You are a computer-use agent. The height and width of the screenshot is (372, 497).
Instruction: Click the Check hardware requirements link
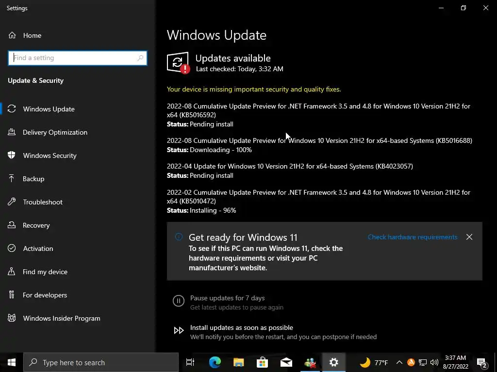click(413, 237)
